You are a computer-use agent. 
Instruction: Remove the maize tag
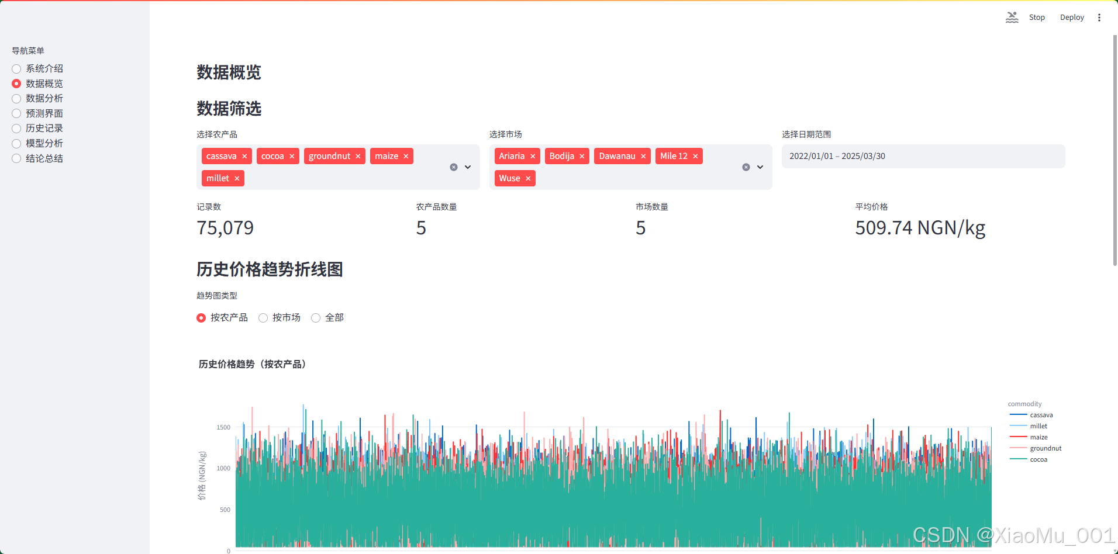(x=406, y=157)
